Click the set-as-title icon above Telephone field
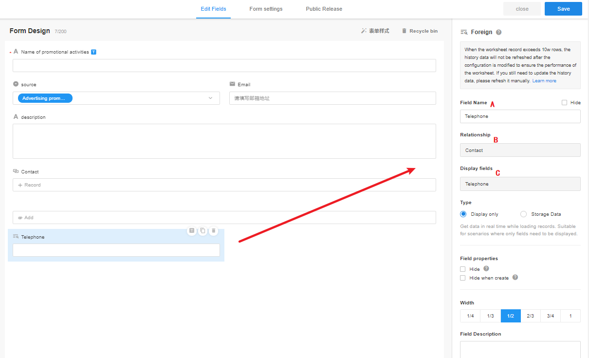Viewport: 589px width, 358px height. point(192,231)
